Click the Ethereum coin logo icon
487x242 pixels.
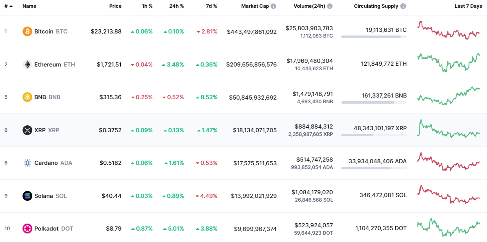tap(27, 64)
